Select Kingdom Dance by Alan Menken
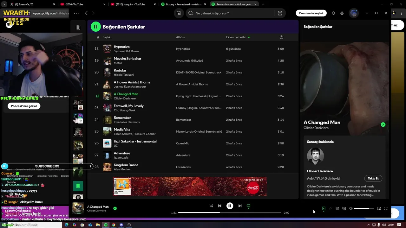This screenshot has width=406, height=228. pyautogui.click(x=193, y=167)
